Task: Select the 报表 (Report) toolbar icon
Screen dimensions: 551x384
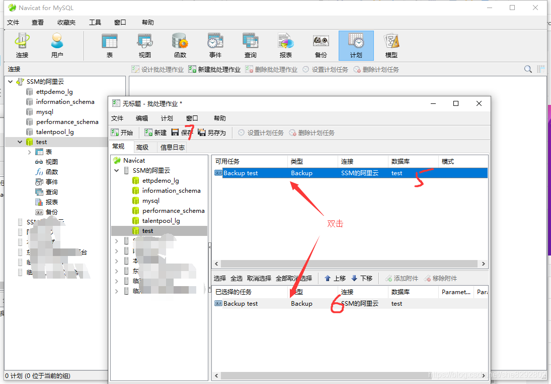Action: pos(285,46)
